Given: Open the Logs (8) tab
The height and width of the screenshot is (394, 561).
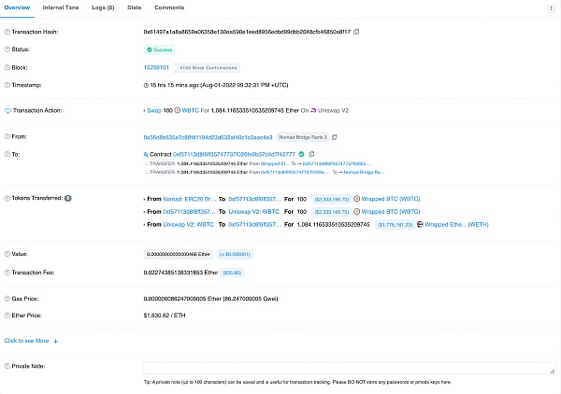Looking at the screenshot, I should (105, 7).
